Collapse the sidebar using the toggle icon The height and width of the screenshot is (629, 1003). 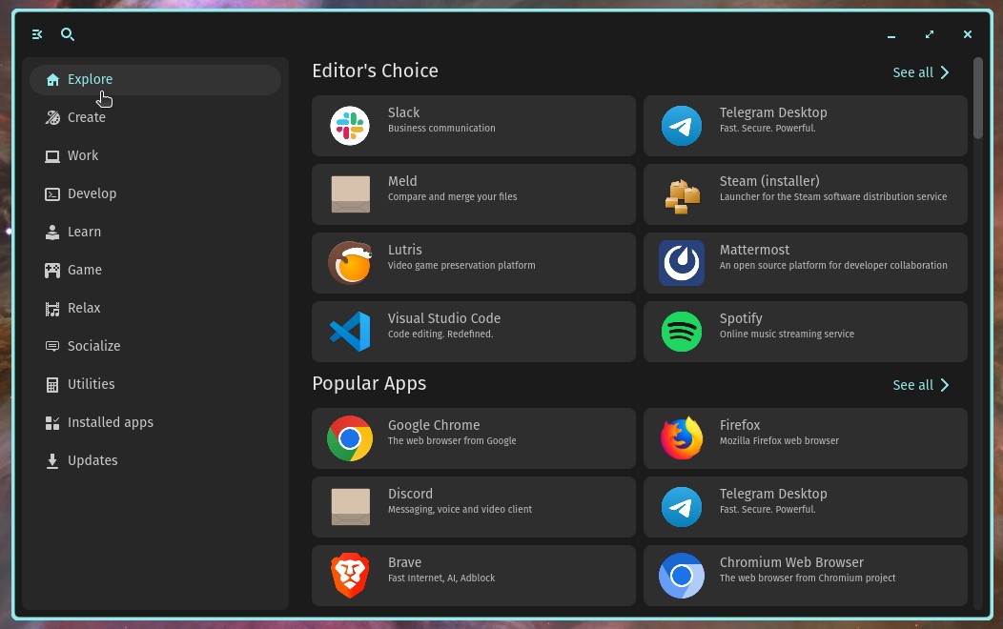(37, 34)
